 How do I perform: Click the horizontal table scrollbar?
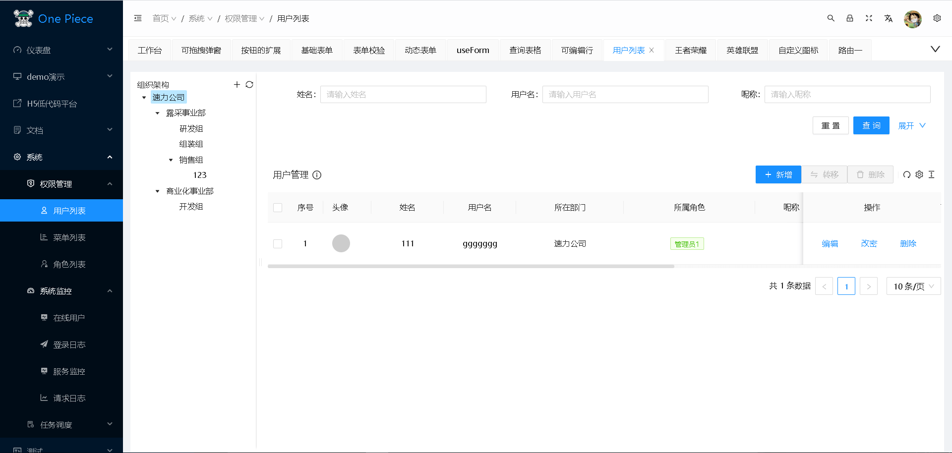[x=471, y=266]
